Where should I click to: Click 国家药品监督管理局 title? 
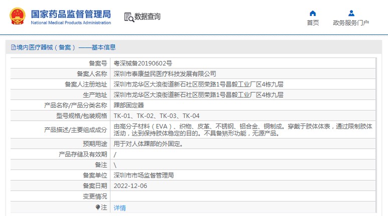[x=71, y=14]
